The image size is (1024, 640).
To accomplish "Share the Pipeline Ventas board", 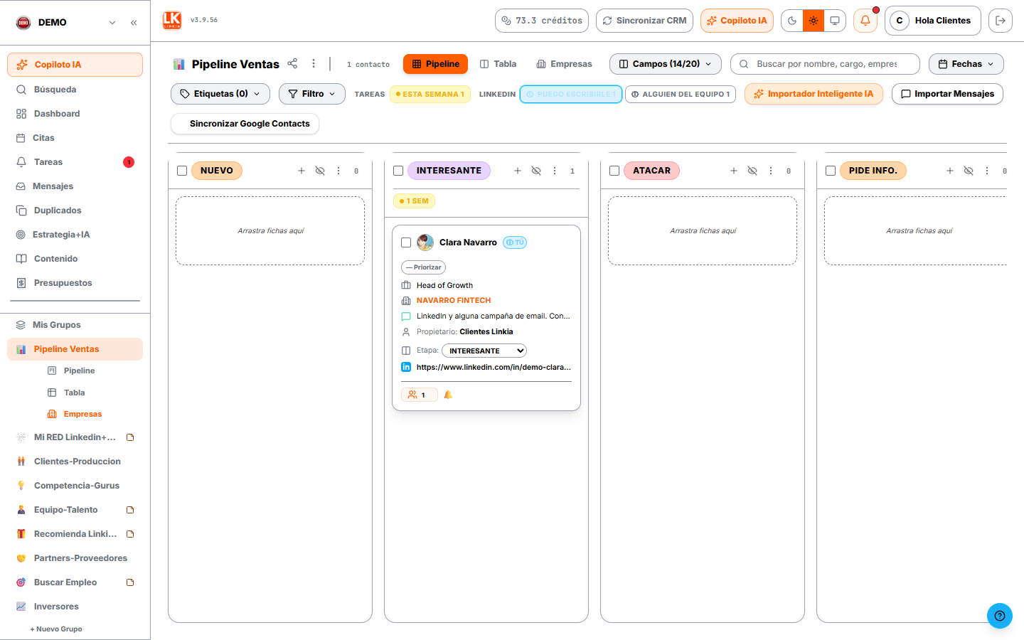I will 292,63.
